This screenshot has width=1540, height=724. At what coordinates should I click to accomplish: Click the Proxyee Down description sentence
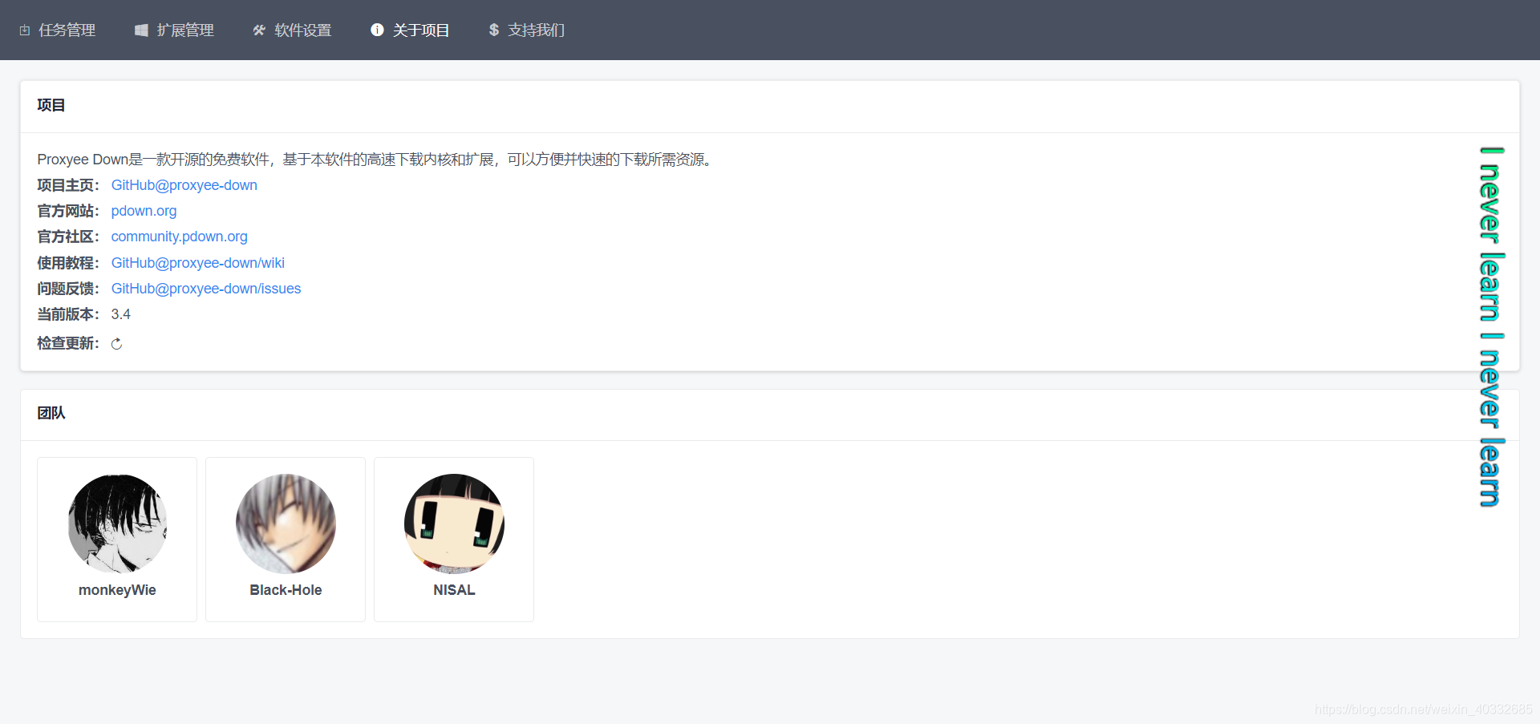pyautogui.click(x=375, y=160)
